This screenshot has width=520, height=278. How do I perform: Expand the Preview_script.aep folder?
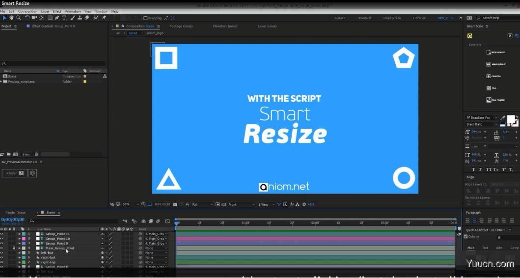click(1, 82)
